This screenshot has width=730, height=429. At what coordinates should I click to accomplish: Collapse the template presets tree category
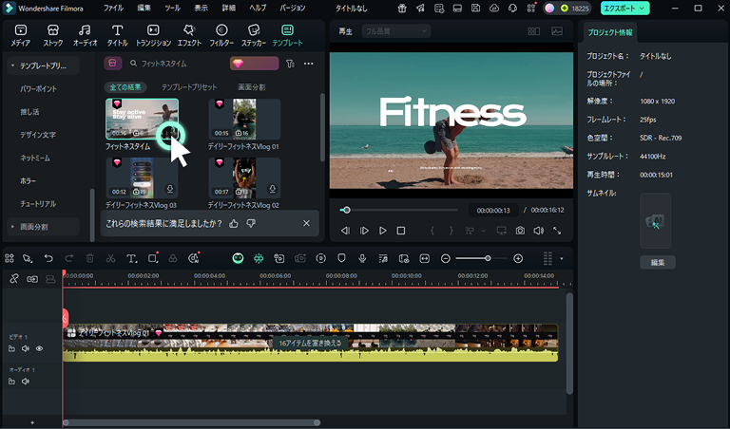pos(13,66)
